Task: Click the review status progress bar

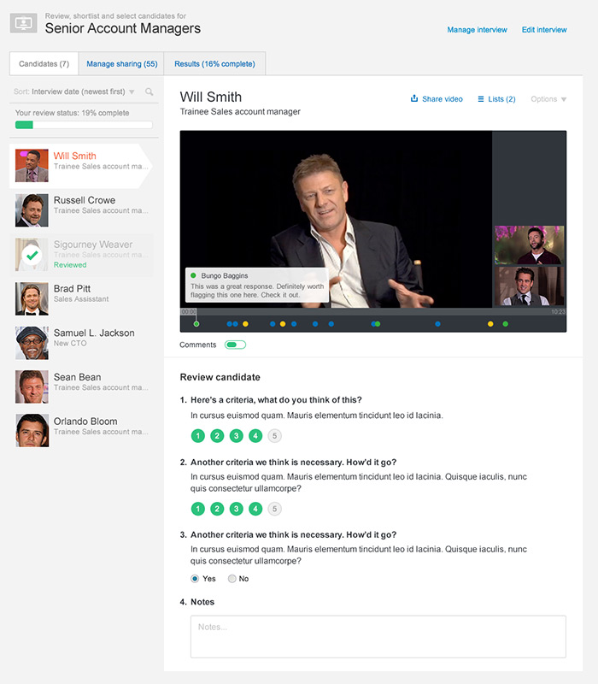Action: [84, 125]
